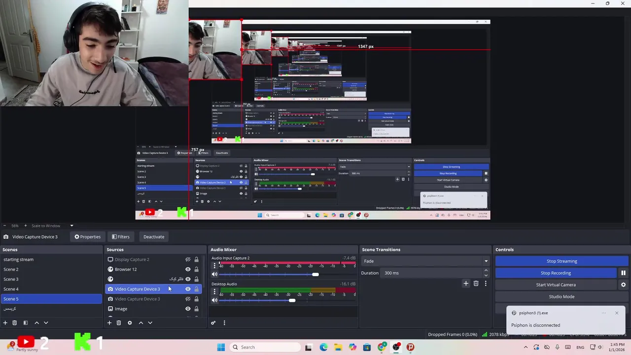Screen dimensions: 631x355
Task: Open Microsoft Edge from taskbar
Action: point(323,347)
